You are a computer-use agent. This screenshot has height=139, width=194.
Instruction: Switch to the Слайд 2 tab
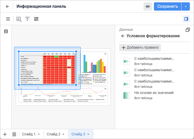[x=54, y=134]
